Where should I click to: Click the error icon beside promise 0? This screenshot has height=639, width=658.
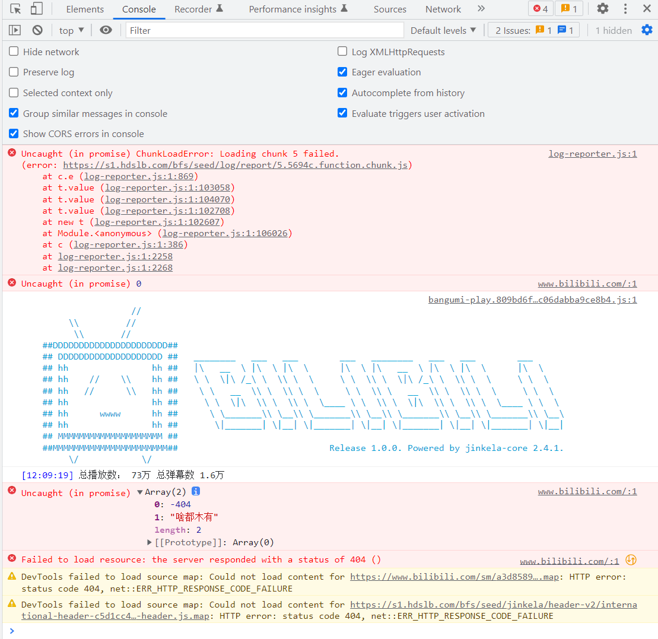point(12,283)
